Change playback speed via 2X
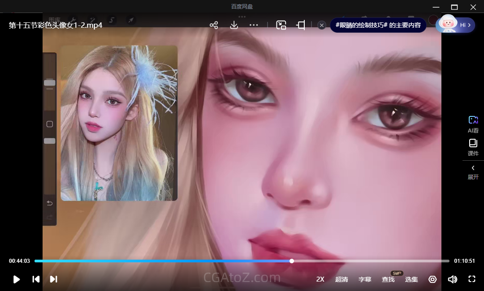Screen dimensions: 484x291 (x=320, y=279)
